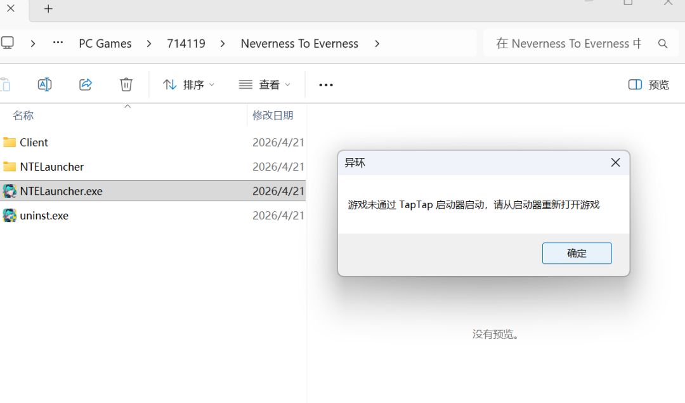Select the NTELauncher.exe file
This screenshot has width=685, height=403.
[x=153, y=191]
